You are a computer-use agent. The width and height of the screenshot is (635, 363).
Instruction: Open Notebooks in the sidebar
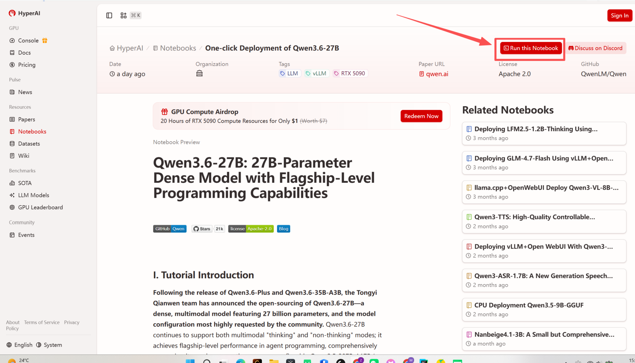click(x=32, y=131)
